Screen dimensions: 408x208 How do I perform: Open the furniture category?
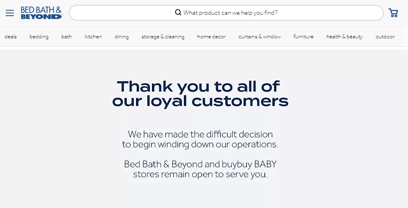(304, 37)
